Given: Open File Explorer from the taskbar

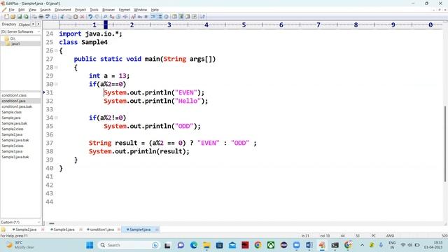Looking at the screenshot, I should tap(206, 245).
